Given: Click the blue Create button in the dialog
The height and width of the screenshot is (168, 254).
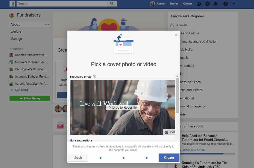Looking at the screenshot, I should [169, 158].
